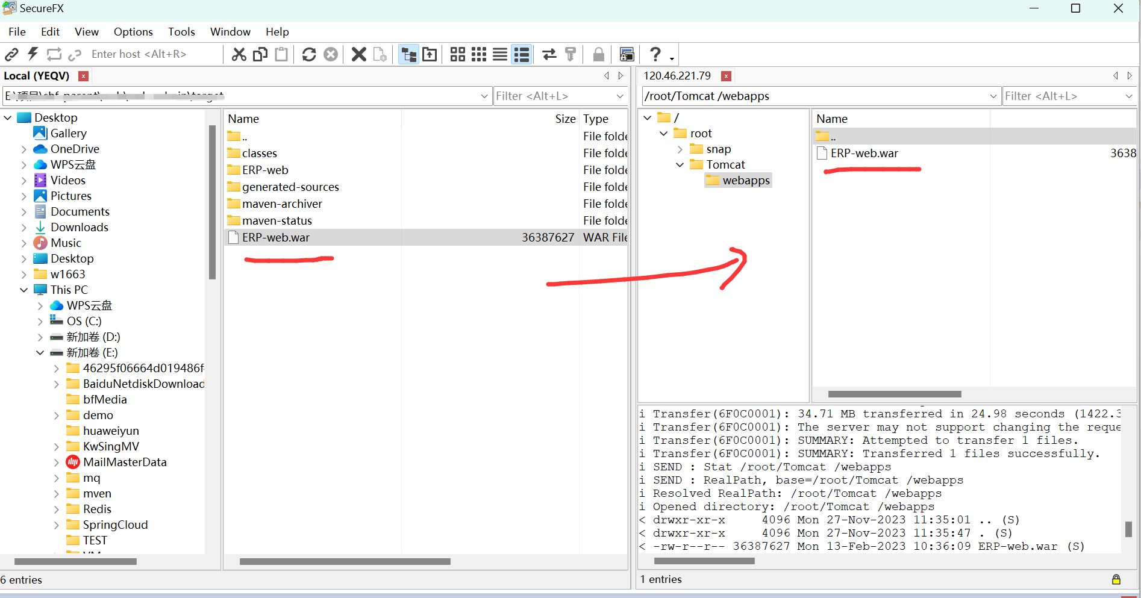Open the local path dropdown
1141x598 pixels.
point(484,96)
